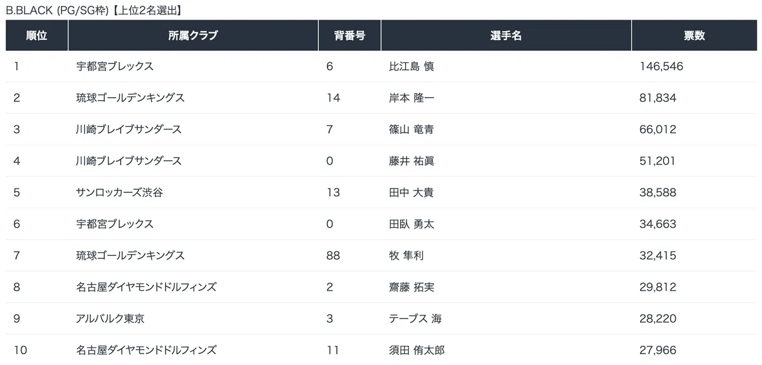Click the 票数 column header
This screenshot has width=762, height=365.
click(x=694, y=36)
